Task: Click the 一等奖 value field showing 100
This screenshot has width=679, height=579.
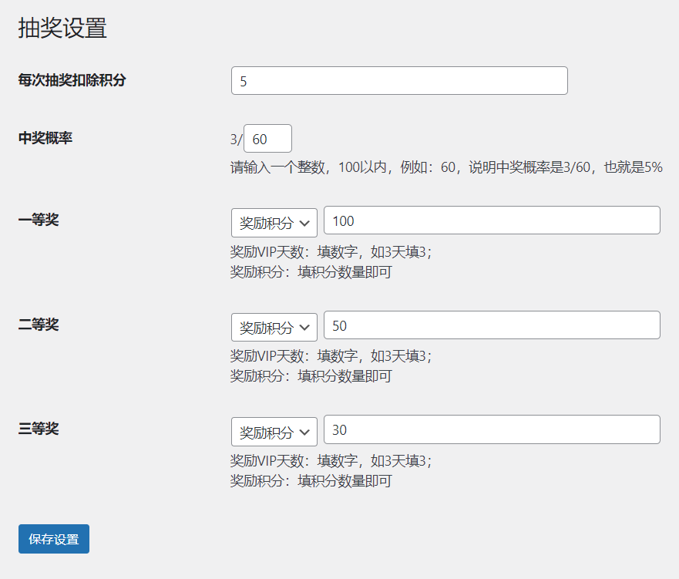Action: click(492, 220)
